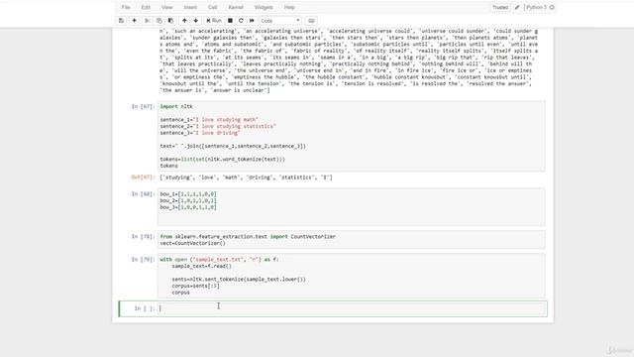
Task: Click the pencil edit-mode icon
Action: pyautogui.click(x=517, y=7)
